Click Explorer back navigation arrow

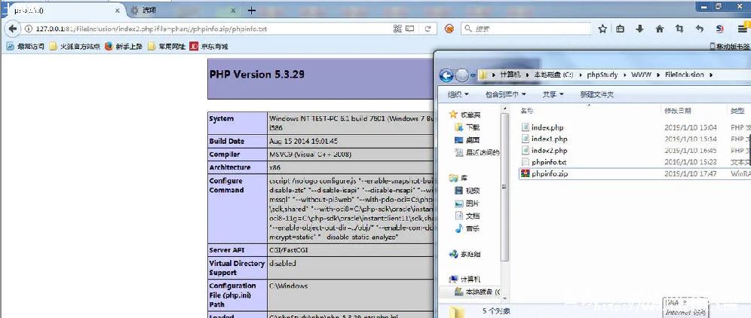click(x=446, y=75)
